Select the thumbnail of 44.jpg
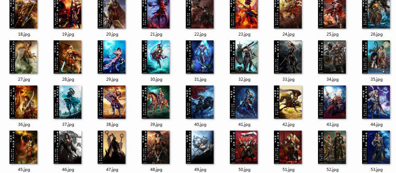This screenshot has width=396, height=173. 376,102
